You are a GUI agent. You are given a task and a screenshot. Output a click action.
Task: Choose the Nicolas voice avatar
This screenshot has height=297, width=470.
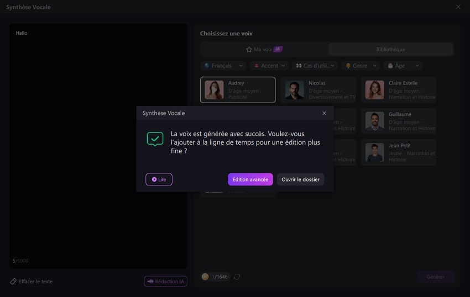pos(294,90)
